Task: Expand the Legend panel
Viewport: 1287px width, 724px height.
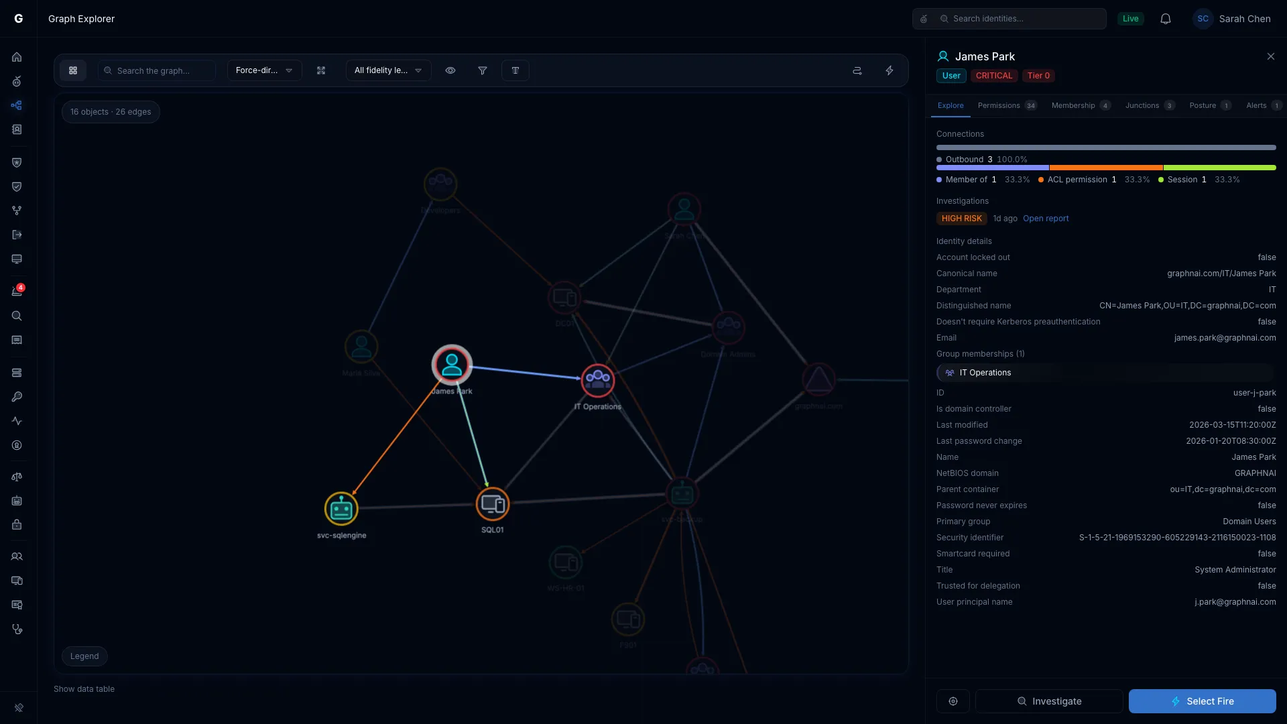Action: (84, 656)
